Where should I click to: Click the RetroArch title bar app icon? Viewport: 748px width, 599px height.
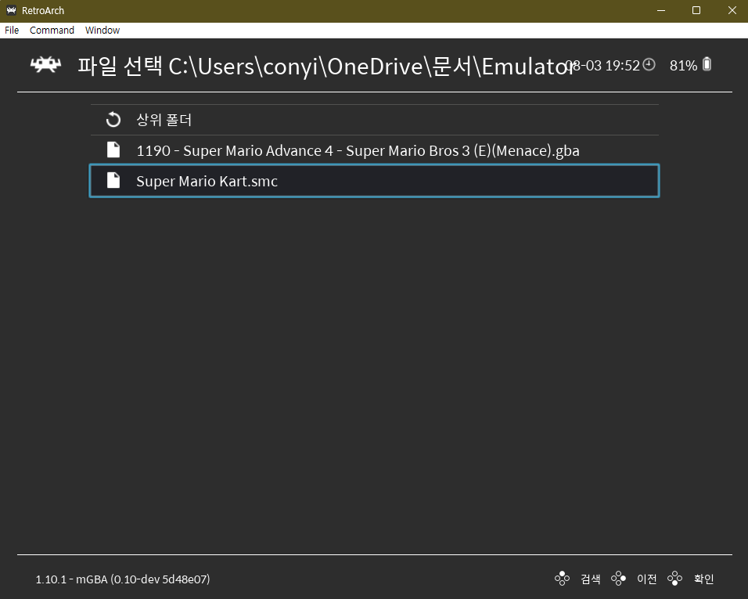(12, 10)
